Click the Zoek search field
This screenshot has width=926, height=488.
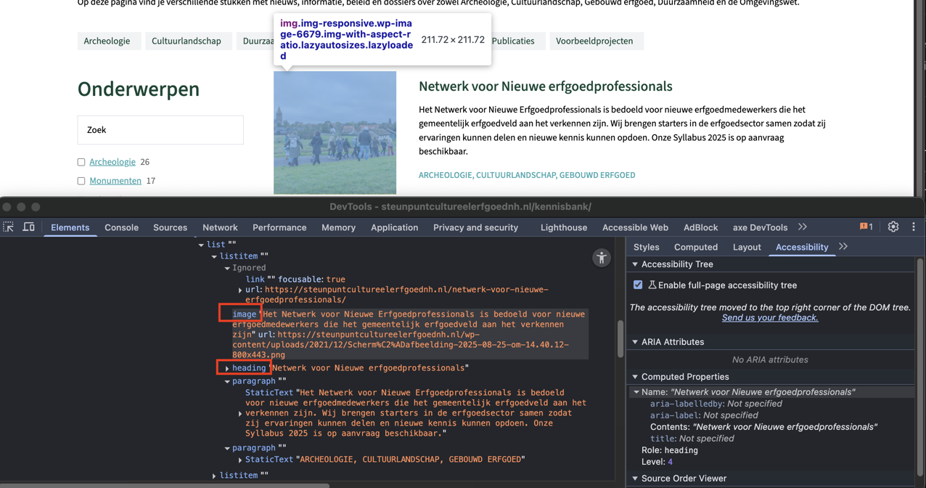pyautogui.click(x=160, y=130)
